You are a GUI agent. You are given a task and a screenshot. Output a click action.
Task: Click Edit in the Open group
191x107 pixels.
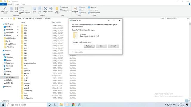(x=81, y=10)
